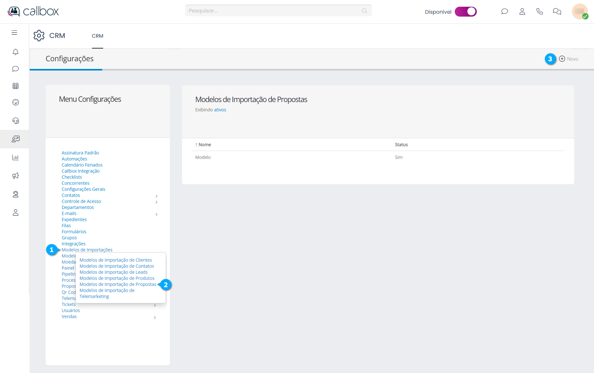Click the user profile avatar
594x373 pixels.
[x=580, y=11]
